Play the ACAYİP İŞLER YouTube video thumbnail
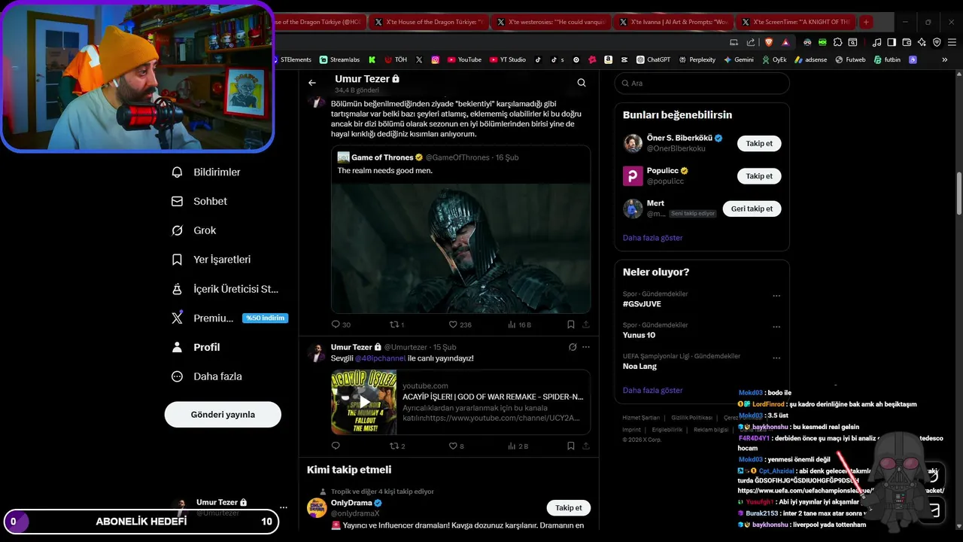 pyautogui.click(x=364, y=402)
